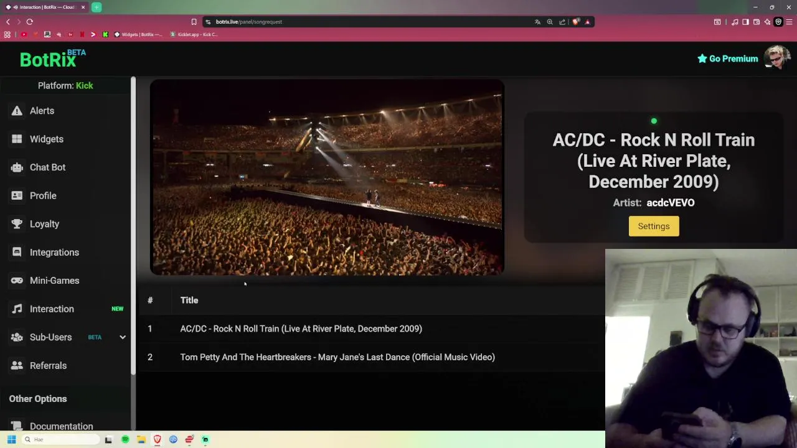The image size is (797, 448).
Task: Open the Leo AI sparkle icon
Action: 767,22
